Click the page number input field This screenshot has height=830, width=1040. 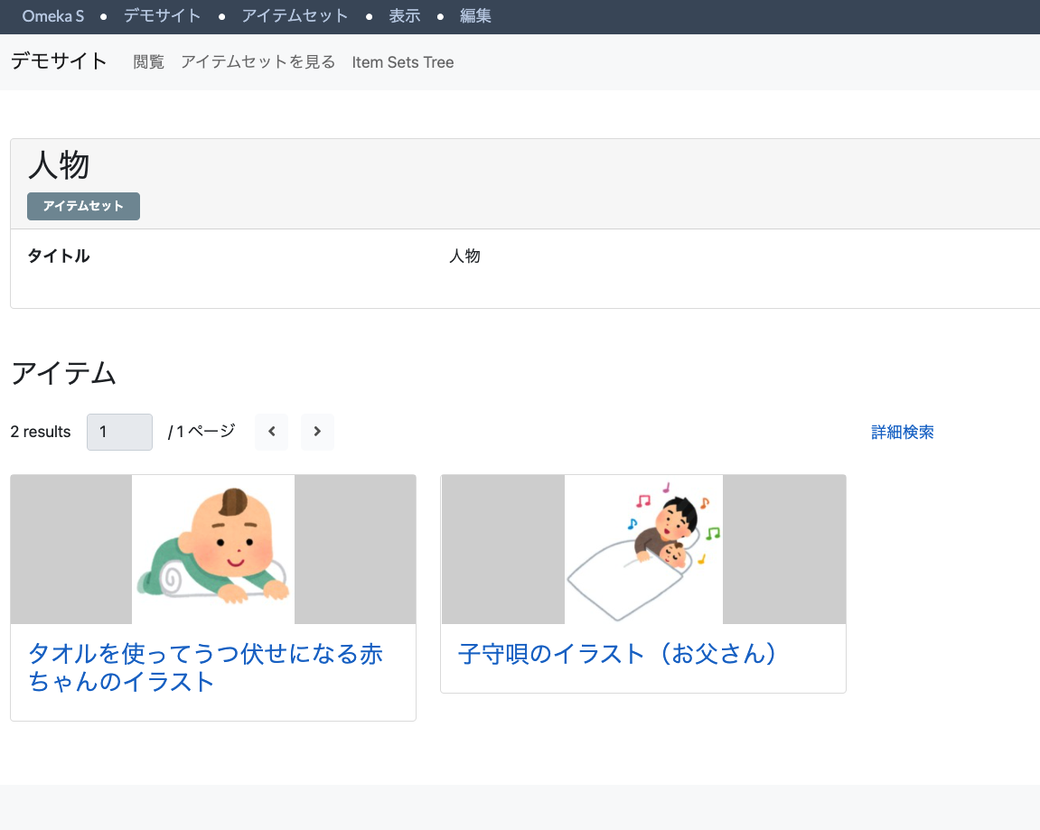tap(119, 432)
